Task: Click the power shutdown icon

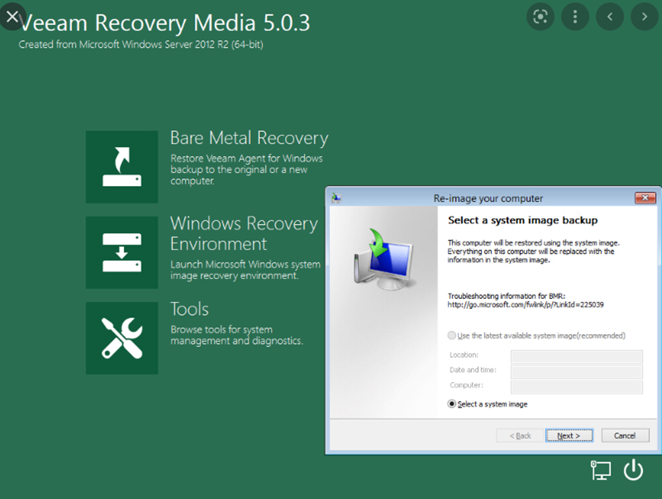Action: 633,470
